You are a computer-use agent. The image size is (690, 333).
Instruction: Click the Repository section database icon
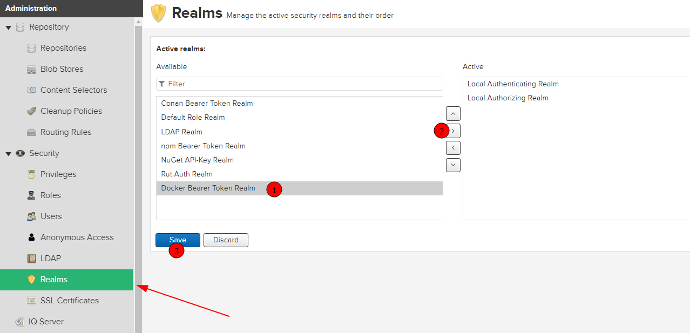[x=21, y=27]
